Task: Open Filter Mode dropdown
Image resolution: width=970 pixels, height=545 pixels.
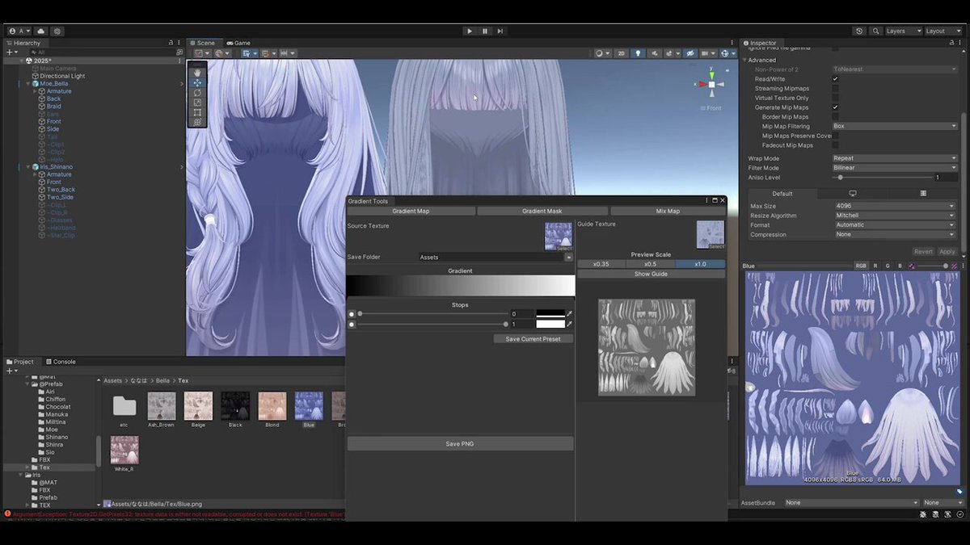Action: click(895, 168)
